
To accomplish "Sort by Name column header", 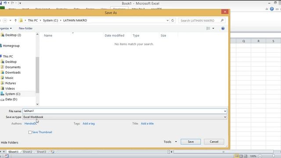I will click(x=48, y=36).
